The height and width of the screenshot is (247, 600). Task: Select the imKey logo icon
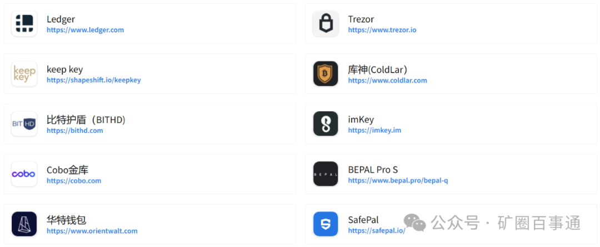coord(326,124)
